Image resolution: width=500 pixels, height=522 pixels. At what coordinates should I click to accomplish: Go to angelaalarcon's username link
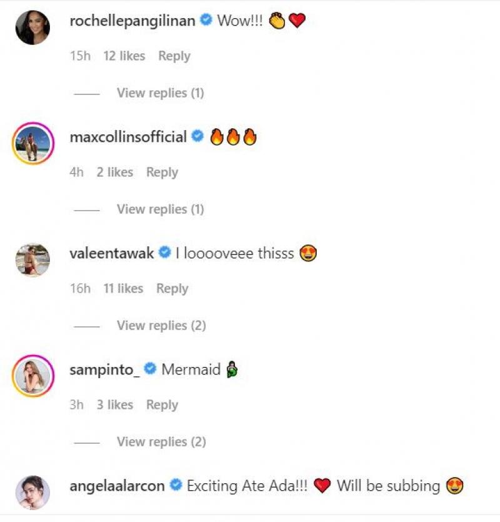pyautogui.click(x=119, y=486)
